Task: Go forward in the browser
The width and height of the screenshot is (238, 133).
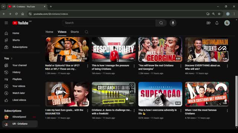Action: [x=10, y=14]
